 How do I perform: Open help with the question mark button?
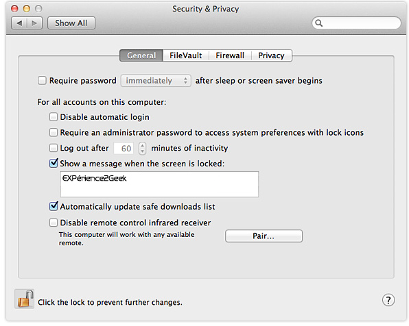[388, 300]
